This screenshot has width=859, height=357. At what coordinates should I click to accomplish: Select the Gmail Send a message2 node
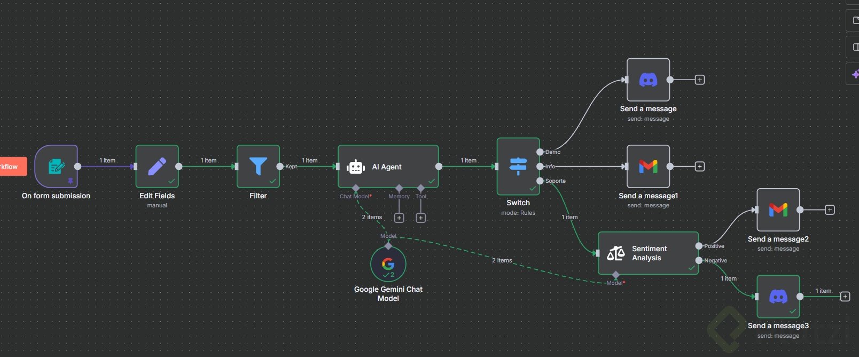tap(778, 210)
